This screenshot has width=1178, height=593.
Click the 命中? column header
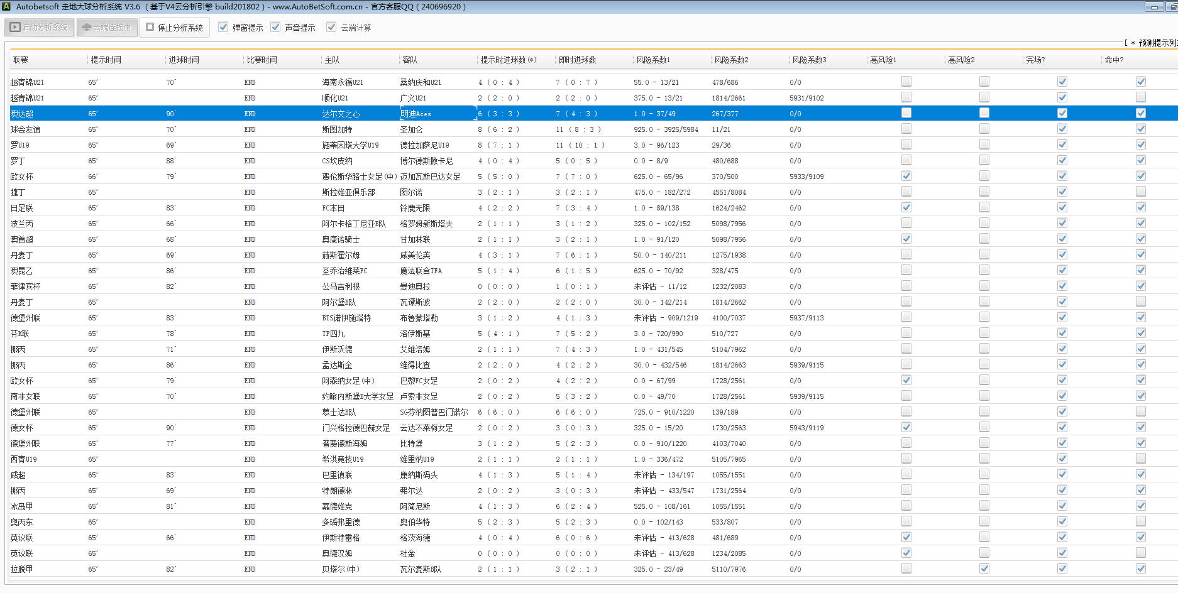click(x=1114, y=60)
